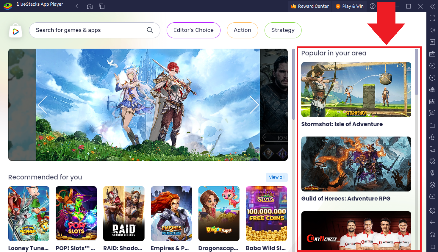Click the 'Looney Tune...' game name

(x=28, y=248)
